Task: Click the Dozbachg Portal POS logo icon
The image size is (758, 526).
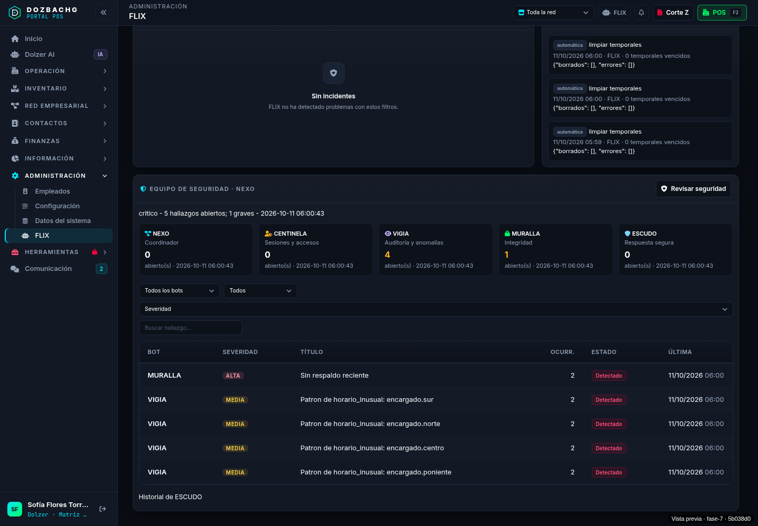Action: point(15,13)
